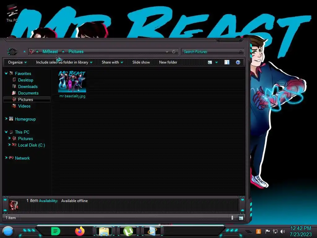Image resolution: width=317 pixels, height=238 pixels.
Task: Open the green notes app on taskbar
Action: pyautogui.click(x=55, y=231)
